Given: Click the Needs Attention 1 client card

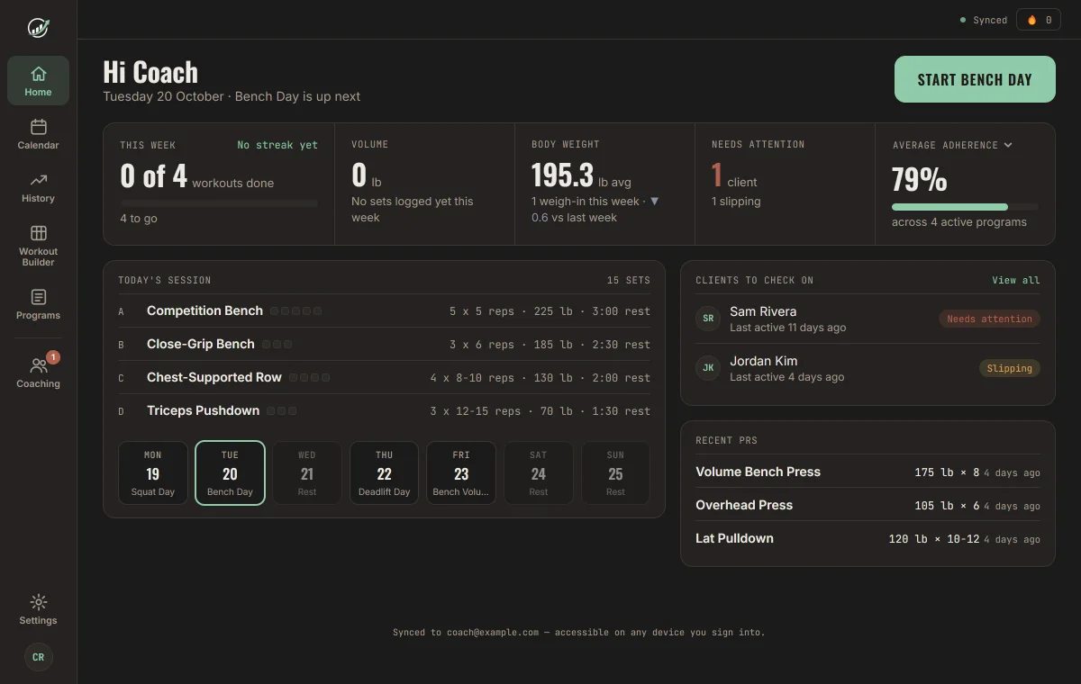Looking at the screenshot, I should [x=785, y=184].
